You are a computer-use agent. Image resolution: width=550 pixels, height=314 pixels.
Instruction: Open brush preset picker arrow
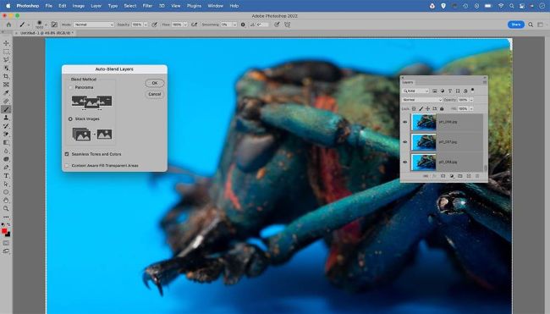point(46,25)
